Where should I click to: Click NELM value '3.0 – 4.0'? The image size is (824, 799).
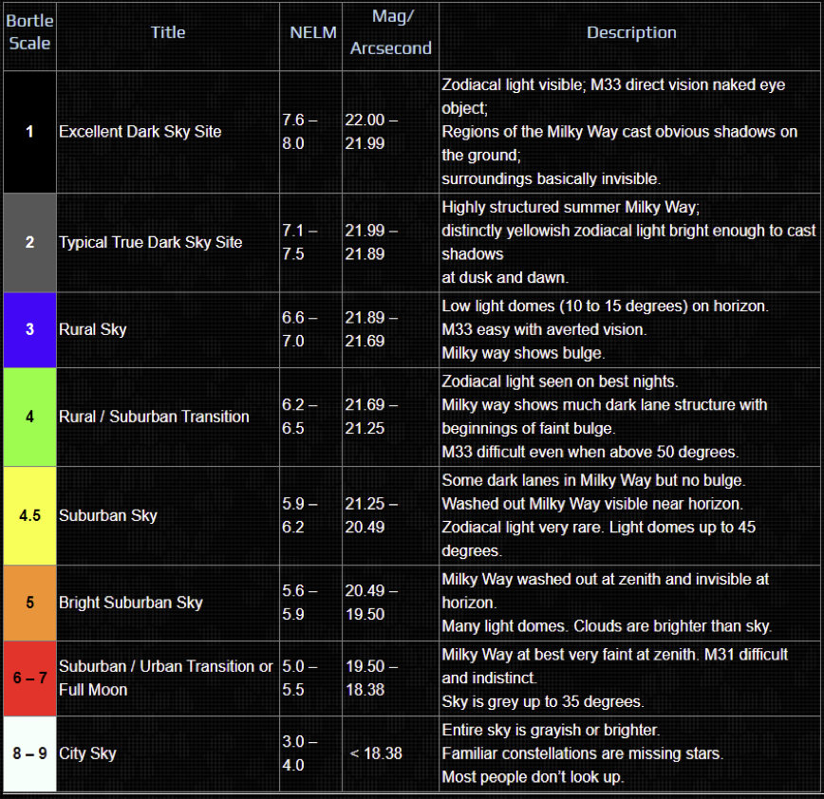(300, 753)
